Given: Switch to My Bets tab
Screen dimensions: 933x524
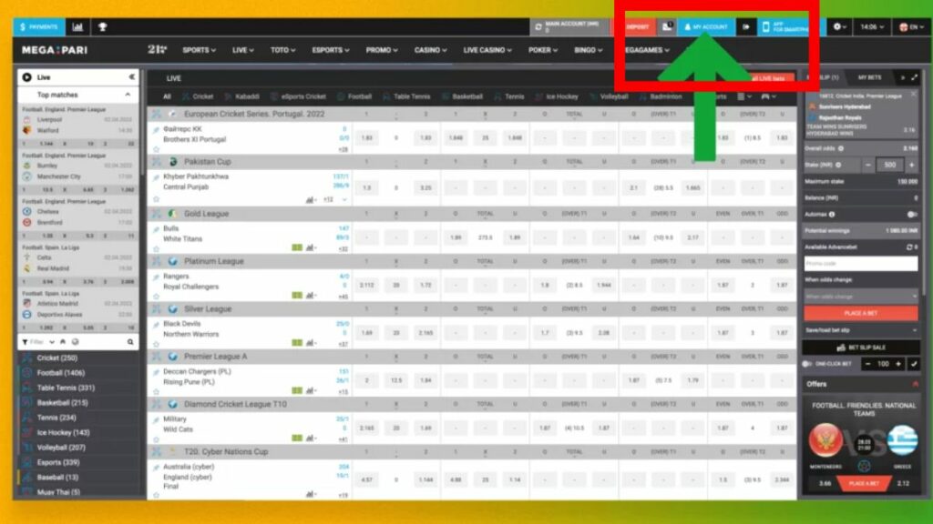Looking at the screenshot, I should pyautogui.click(x=869, y=77).
